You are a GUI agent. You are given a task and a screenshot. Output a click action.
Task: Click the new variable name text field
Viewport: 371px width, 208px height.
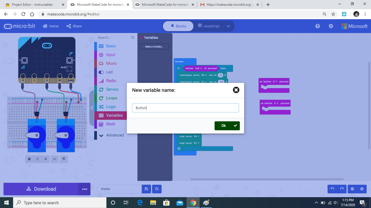[185, 108]
